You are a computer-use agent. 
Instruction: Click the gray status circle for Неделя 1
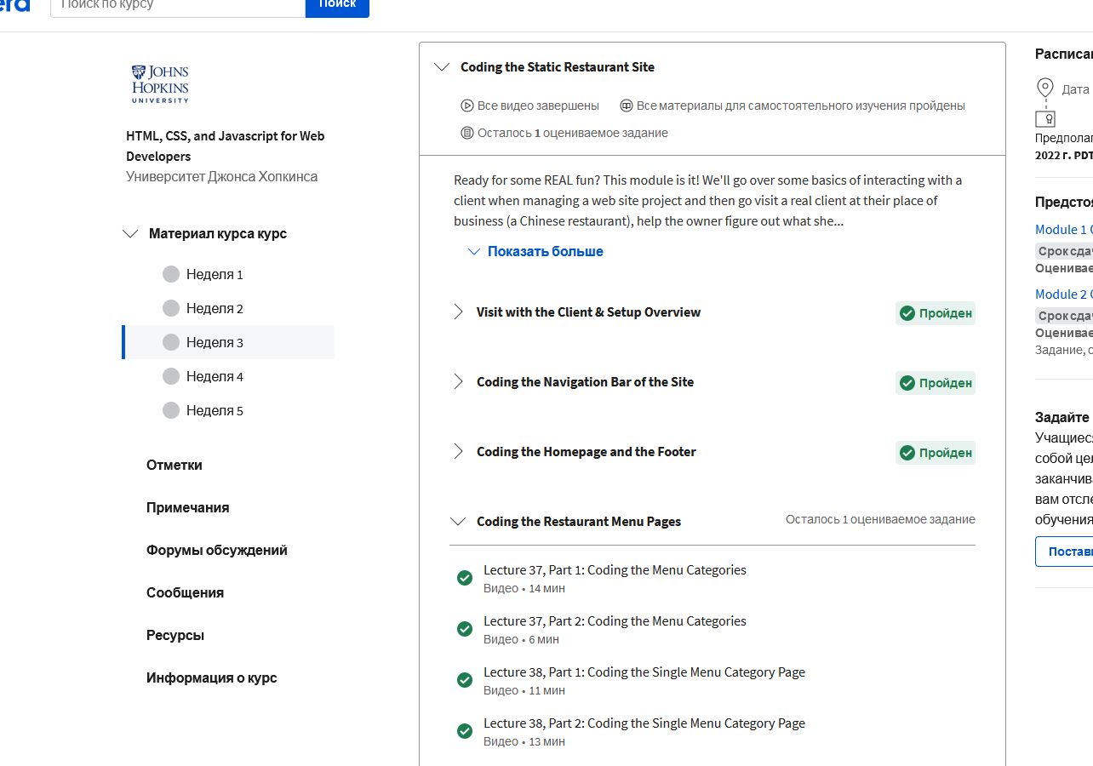pos(171,274)
